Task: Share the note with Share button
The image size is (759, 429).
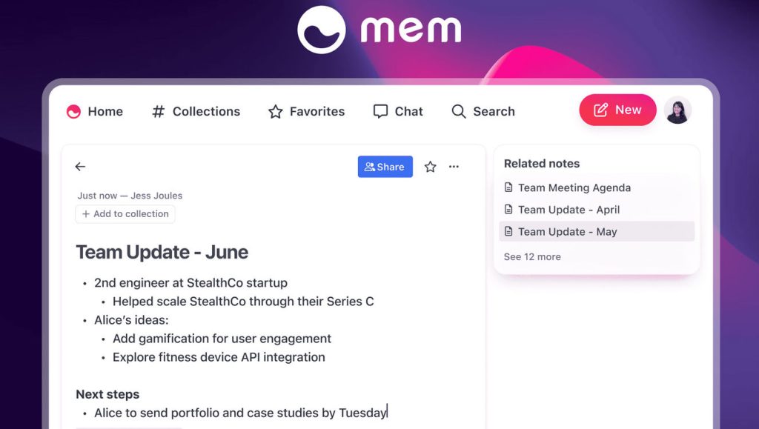Action: point(385,167)
